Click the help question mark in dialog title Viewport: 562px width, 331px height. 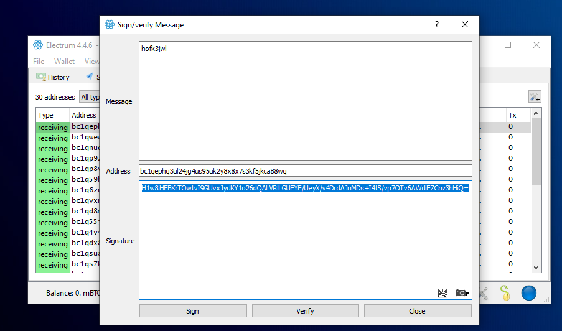(x=437, y=25)
